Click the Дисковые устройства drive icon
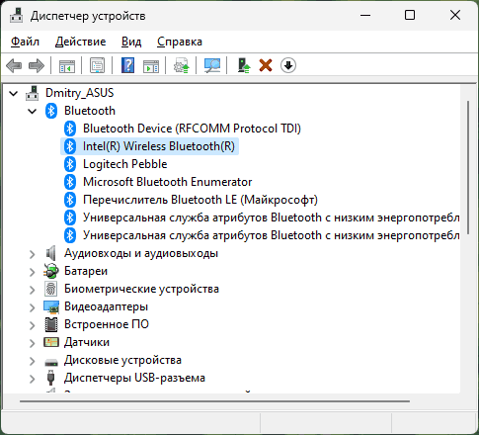 click(x=51, y=362)
